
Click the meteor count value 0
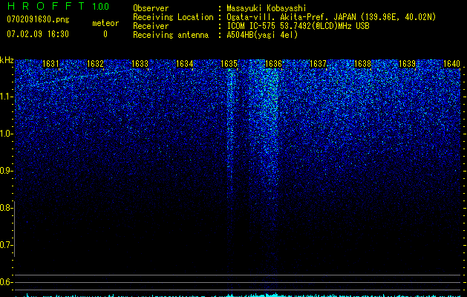105,34
